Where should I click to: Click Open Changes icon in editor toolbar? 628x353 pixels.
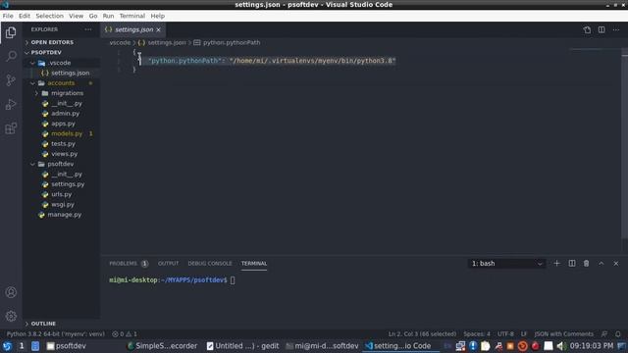point(587,29)
